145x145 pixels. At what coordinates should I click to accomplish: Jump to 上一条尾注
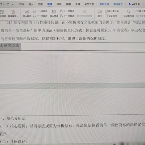67,11
